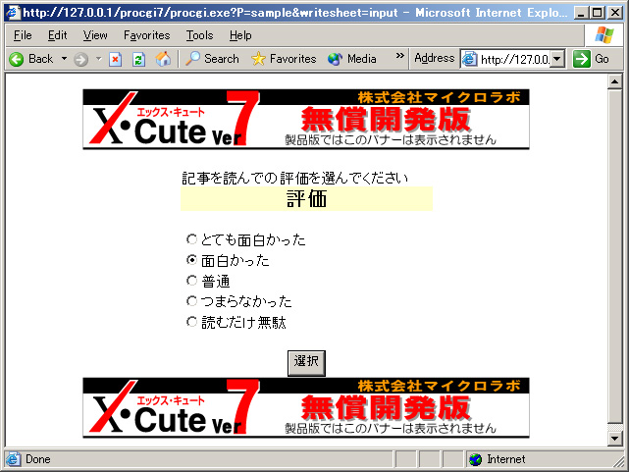Select the とても面白かった radio button
Viewport: 629px width, 472px height.
tap(191, 239)
